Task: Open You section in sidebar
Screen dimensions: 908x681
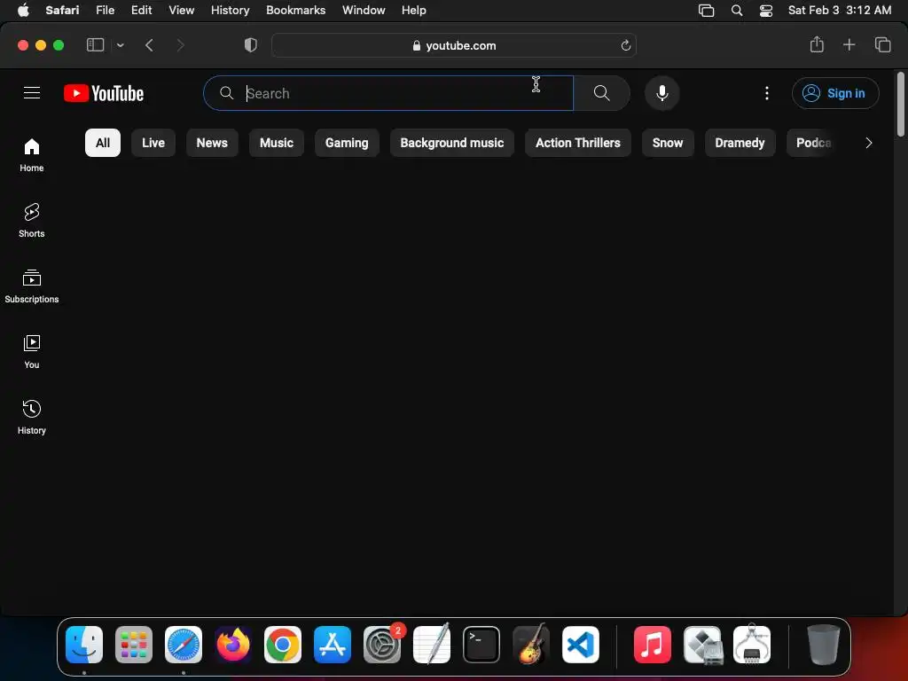Action: pos(32,351)
